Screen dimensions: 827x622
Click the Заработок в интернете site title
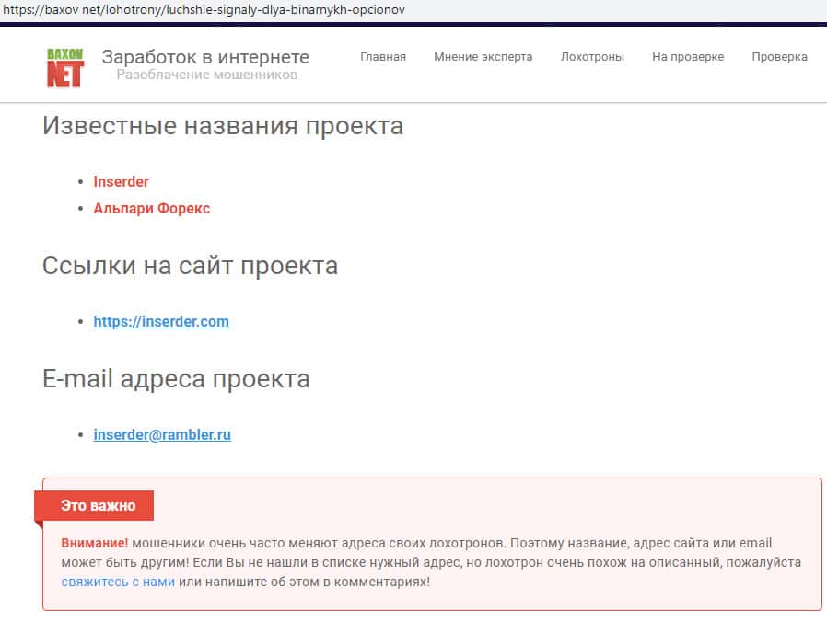coord(205,57)
